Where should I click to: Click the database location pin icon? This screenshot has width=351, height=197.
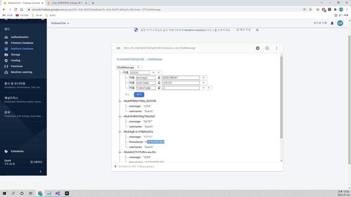click(116, 166)
